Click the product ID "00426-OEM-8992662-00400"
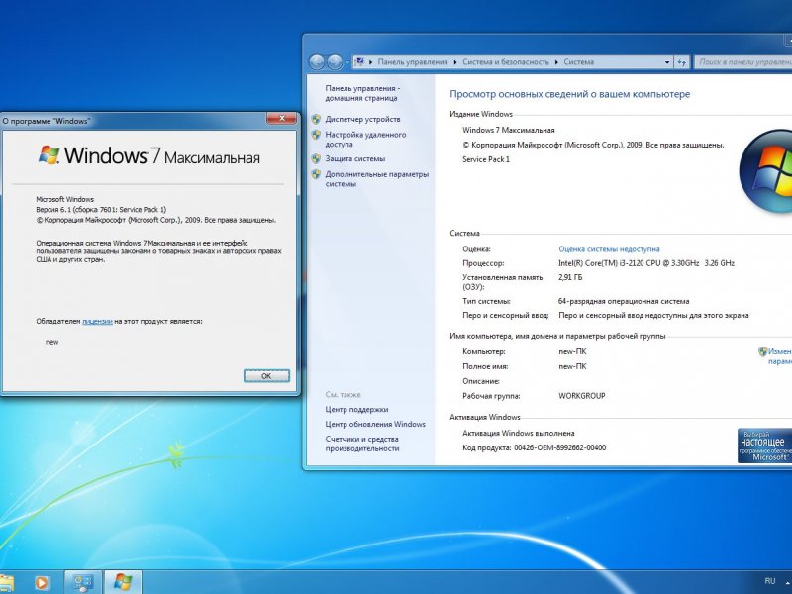Viewport: 792px width, 594px height. (559, 447)
